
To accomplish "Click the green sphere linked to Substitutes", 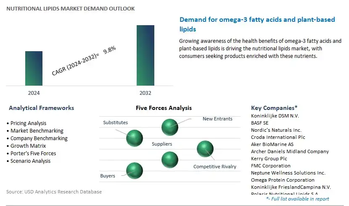I will [135, 138].
